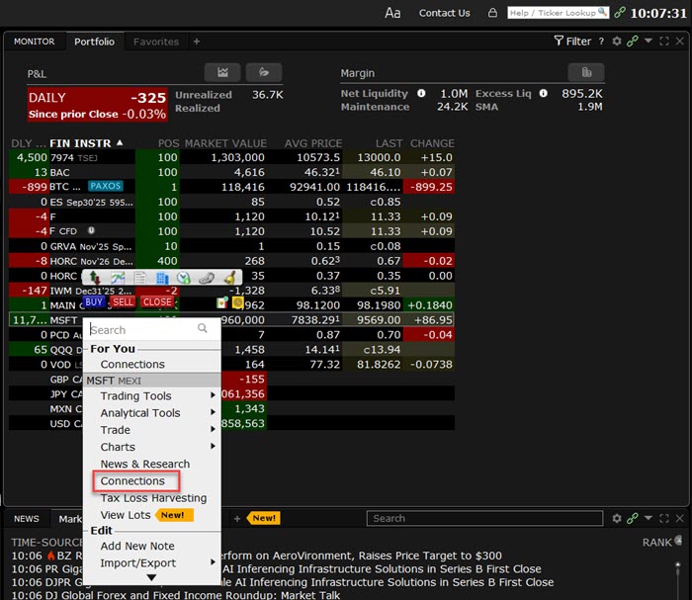
Task: Click the red CLOSE position button
Action: coord(157,301)
